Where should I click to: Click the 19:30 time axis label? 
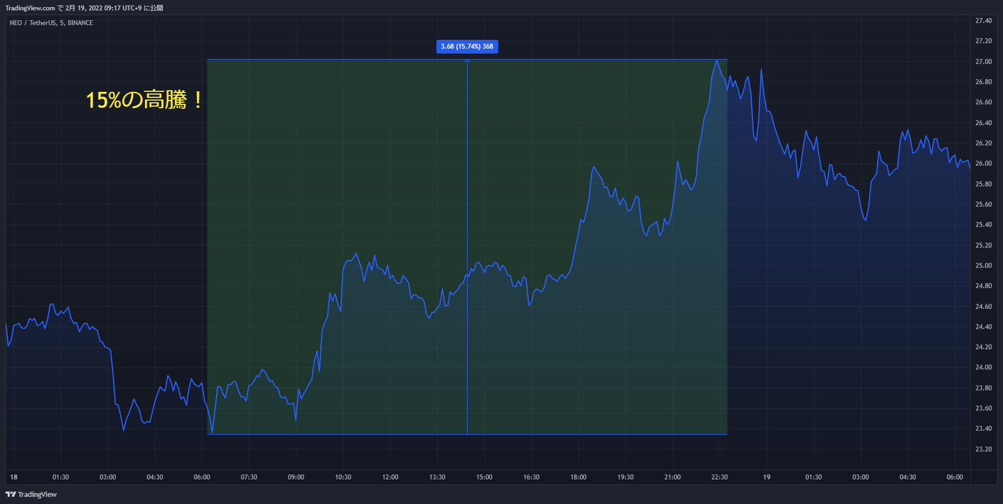(625, 477)
